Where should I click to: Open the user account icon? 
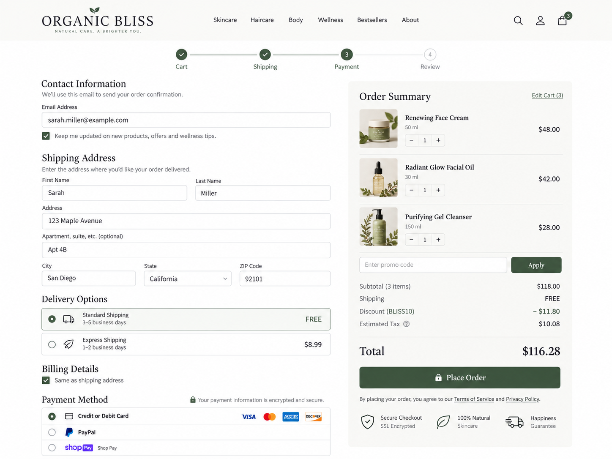click(540, 20)
